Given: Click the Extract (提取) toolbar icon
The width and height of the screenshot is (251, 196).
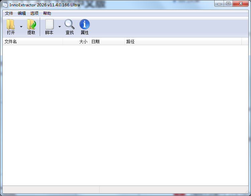Looking at the screenshot, I should click(x=31, y=25).
